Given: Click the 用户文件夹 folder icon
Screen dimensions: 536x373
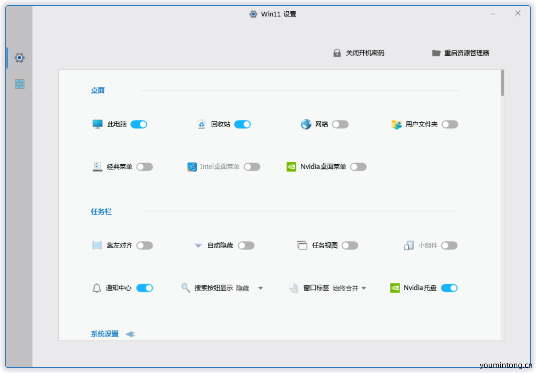Looking at the screenshot, I should pos(396,124).
